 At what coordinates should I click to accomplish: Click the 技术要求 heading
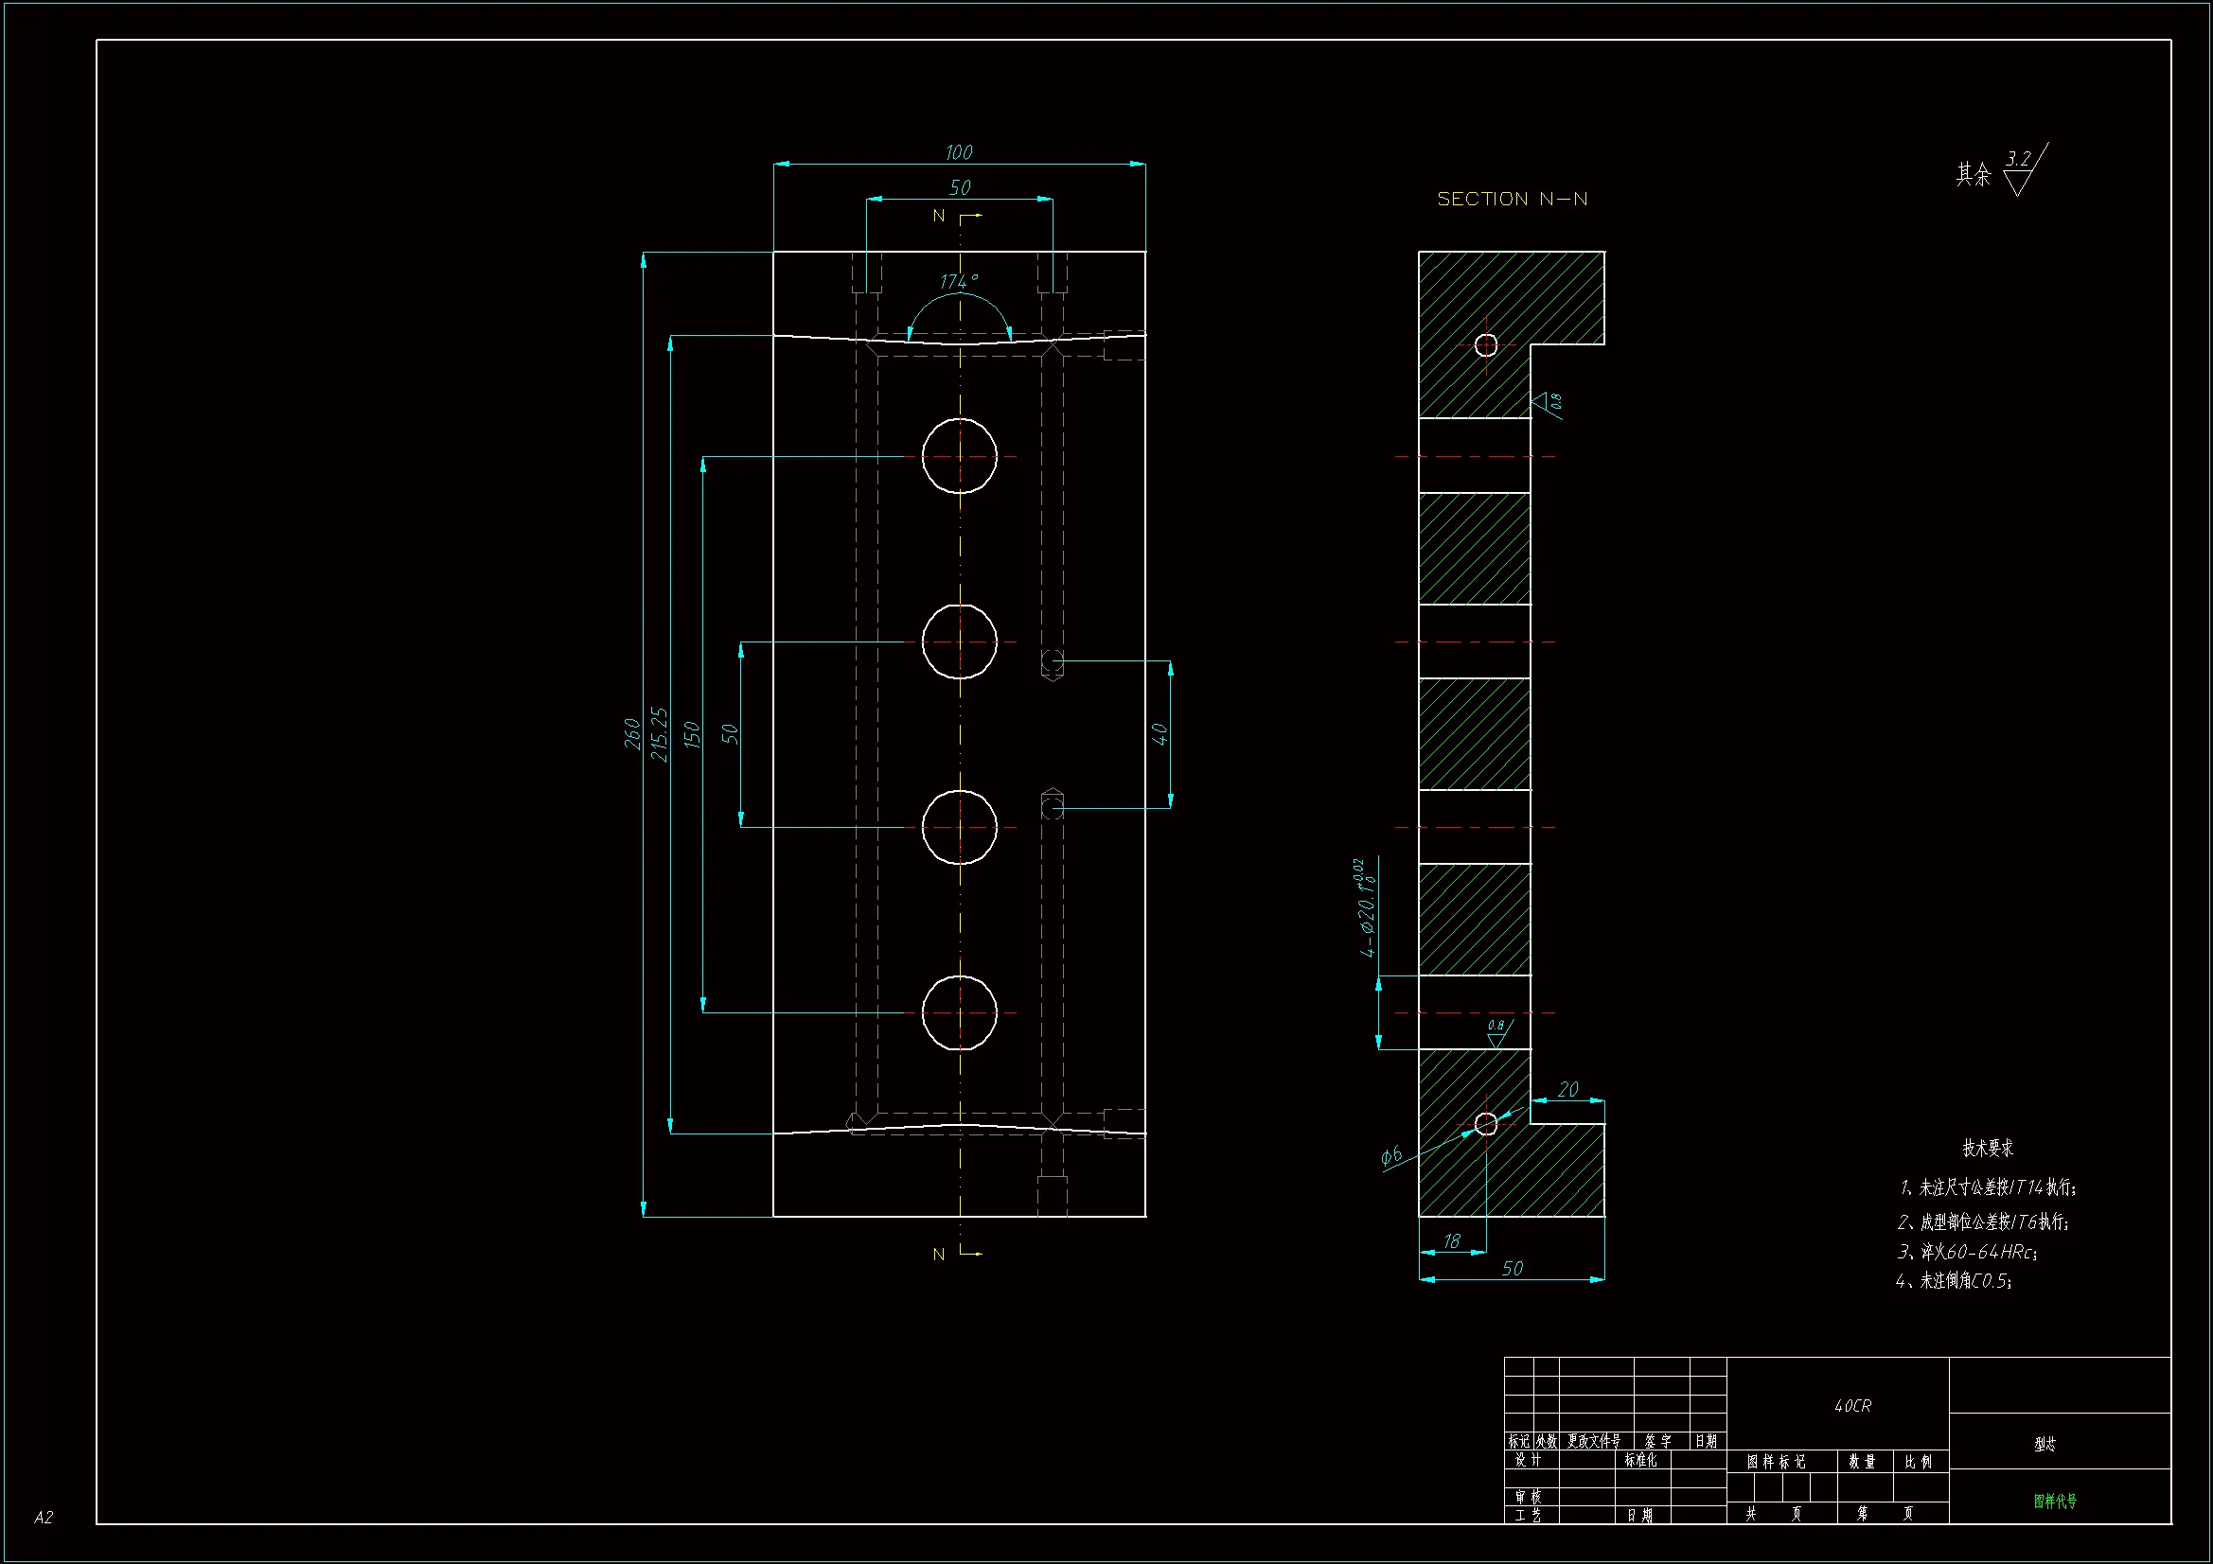coord(1988,1148)
